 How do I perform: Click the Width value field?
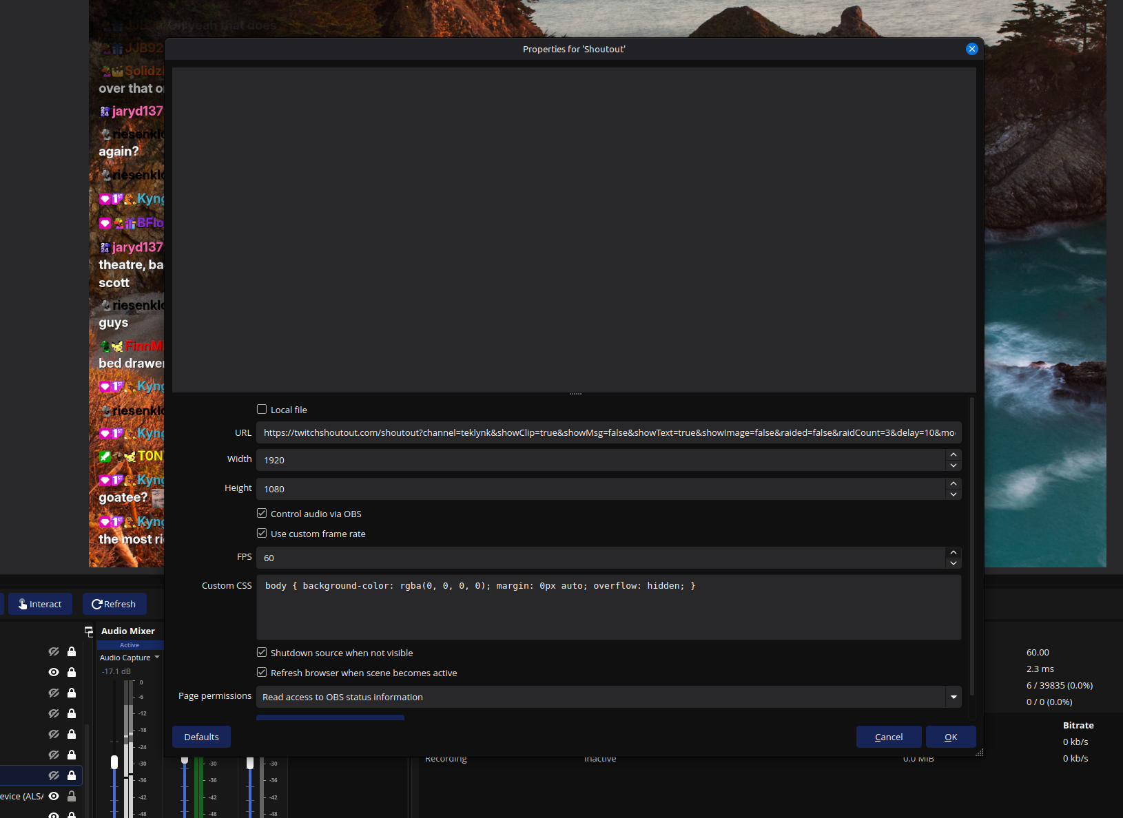601,460
